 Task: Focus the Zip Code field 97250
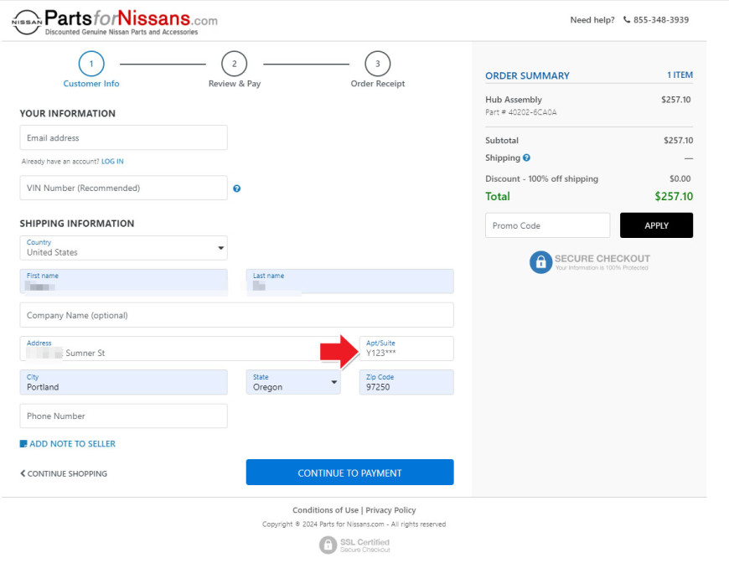(406, 382)
